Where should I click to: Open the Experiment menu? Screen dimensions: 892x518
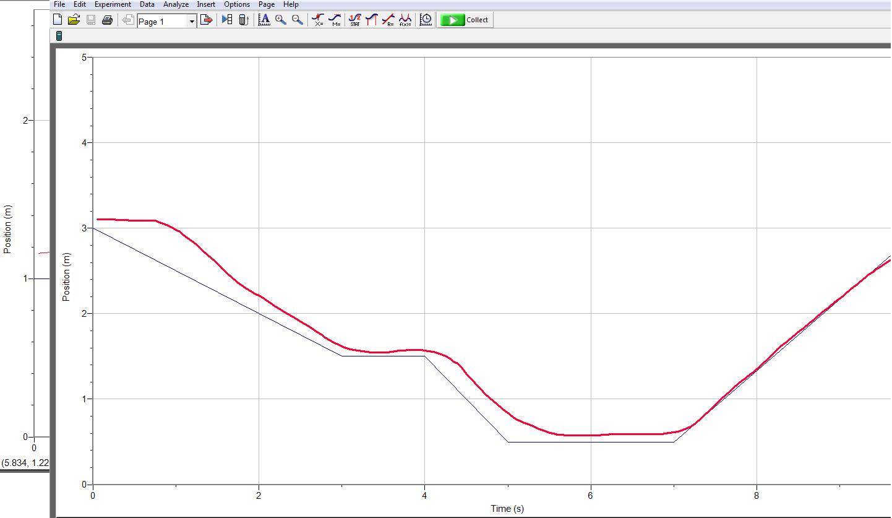click(x=112, y=4)
